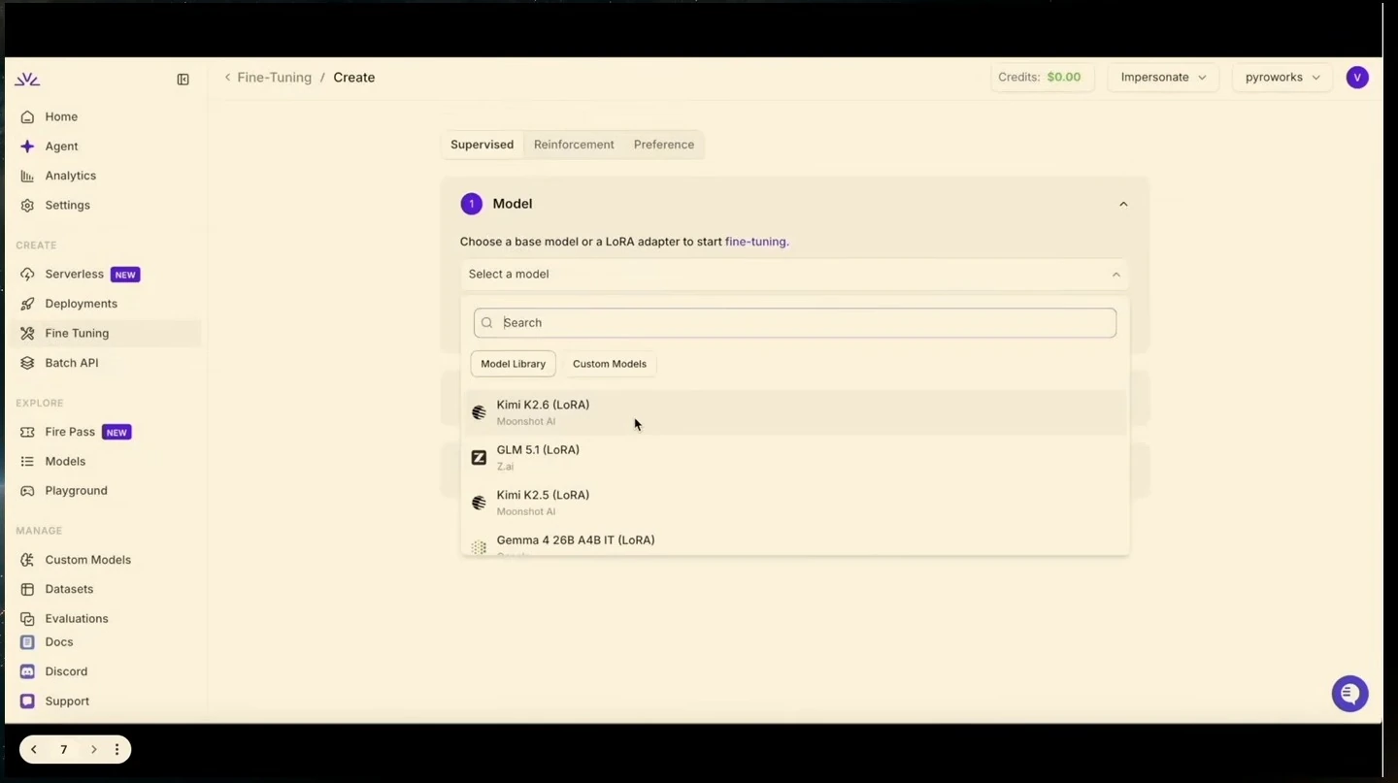
Task: Open the pyroworks account dropdown
Action: (1282, 78)
